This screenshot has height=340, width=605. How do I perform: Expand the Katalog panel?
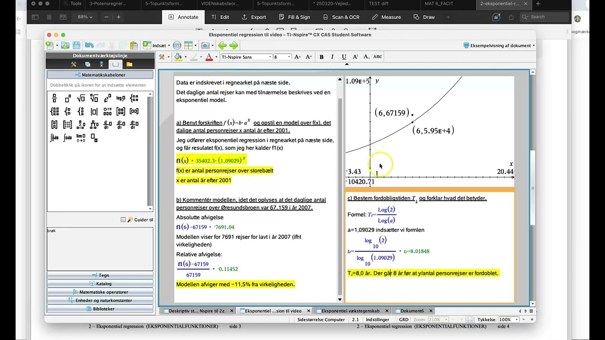coord(100,284)
